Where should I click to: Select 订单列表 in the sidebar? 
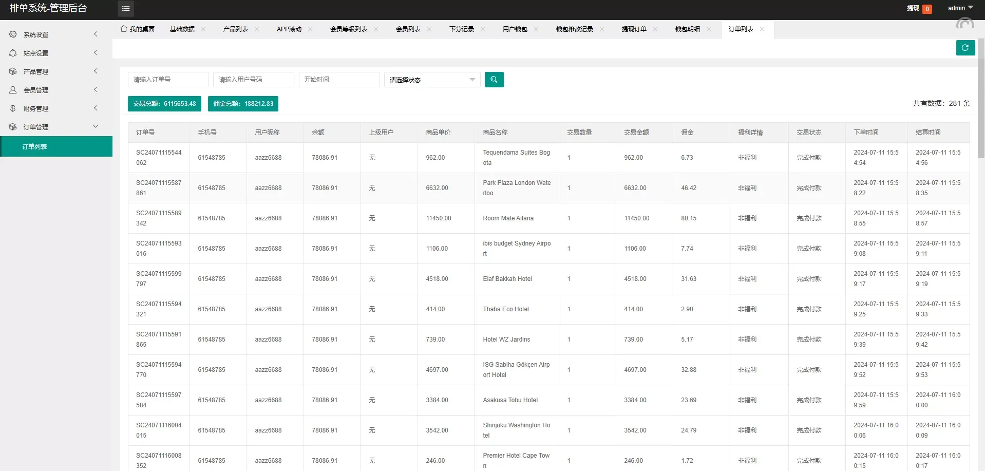point(34,146)
